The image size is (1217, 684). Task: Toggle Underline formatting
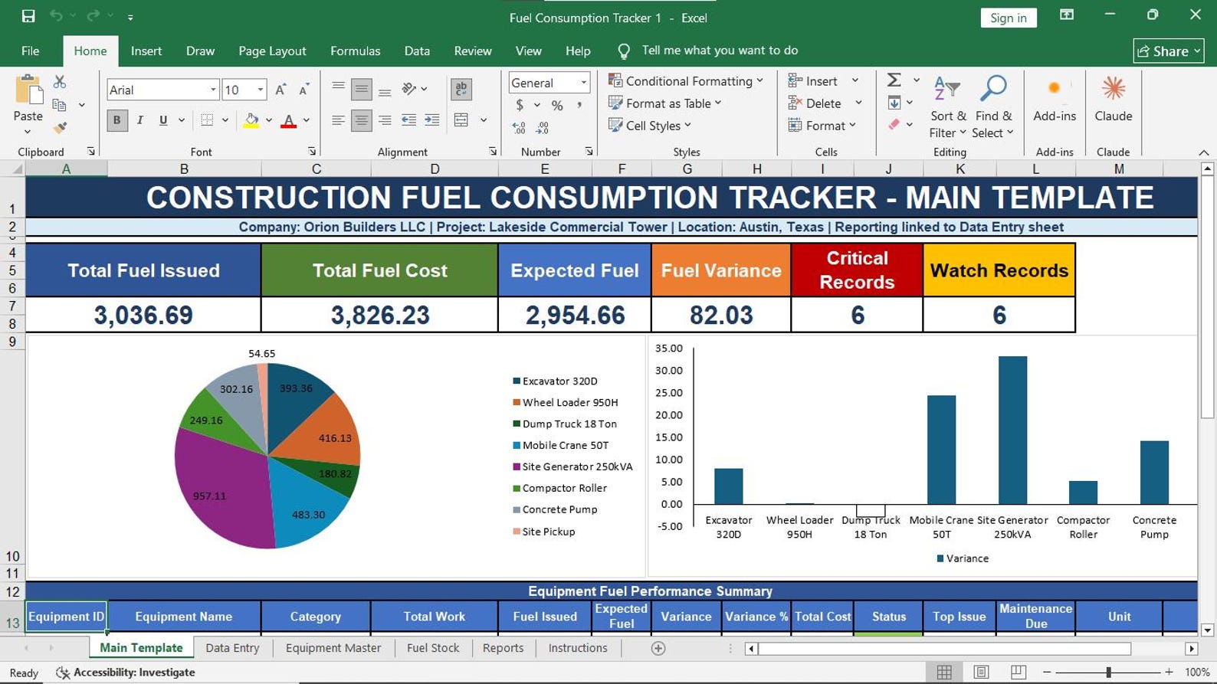pyautogui.click(x=163, y=120)
